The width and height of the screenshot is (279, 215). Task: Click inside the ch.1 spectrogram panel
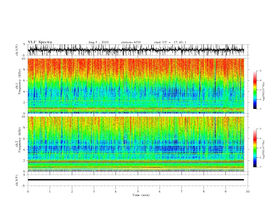click(x=136, y=86)
